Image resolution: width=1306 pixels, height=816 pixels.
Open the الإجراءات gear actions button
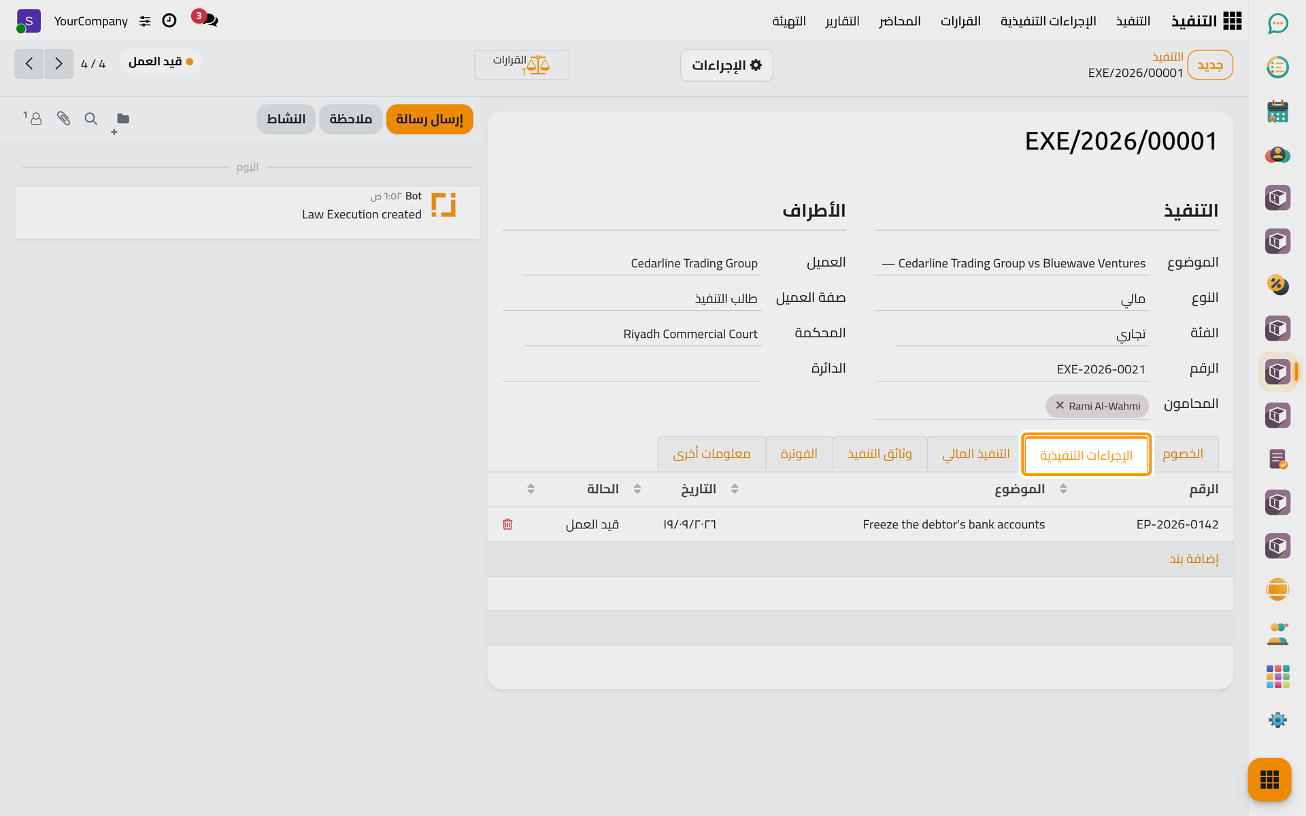[x=726, y=65]
